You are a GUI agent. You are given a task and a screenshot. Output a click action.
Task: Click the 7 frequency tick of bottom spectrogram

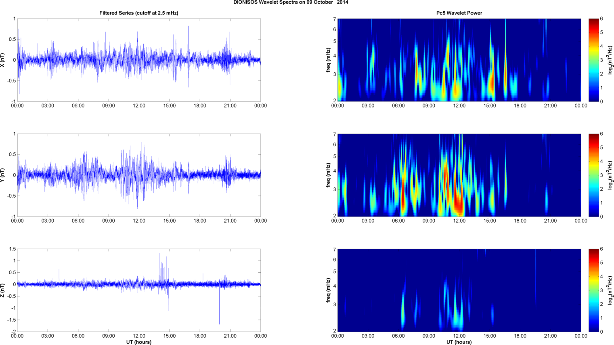(x=335, y=250)
